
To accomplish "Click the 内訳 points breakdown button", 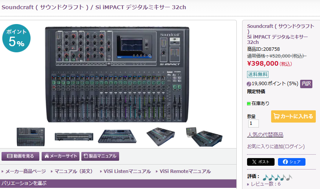I will point(306,84).
